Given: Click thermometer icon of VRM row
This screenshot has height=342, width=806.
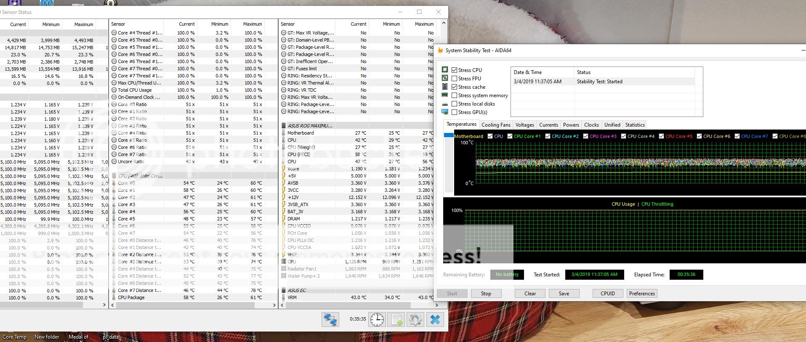Looking at the screenshot, I should pyautogui.click(x=284, y=297).
